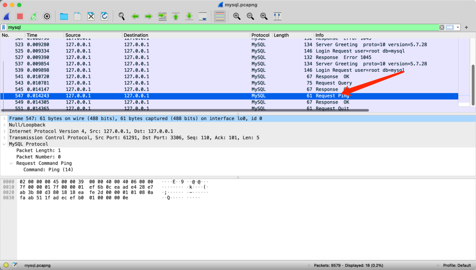Image resolution: width=476 pixels, height=270 pixels.
Task: Start capturing packets with shark fin icon
Action: click(7, 16)
